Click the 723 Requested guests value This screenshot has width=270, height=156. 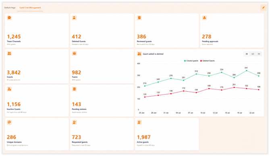coord(77,137)
